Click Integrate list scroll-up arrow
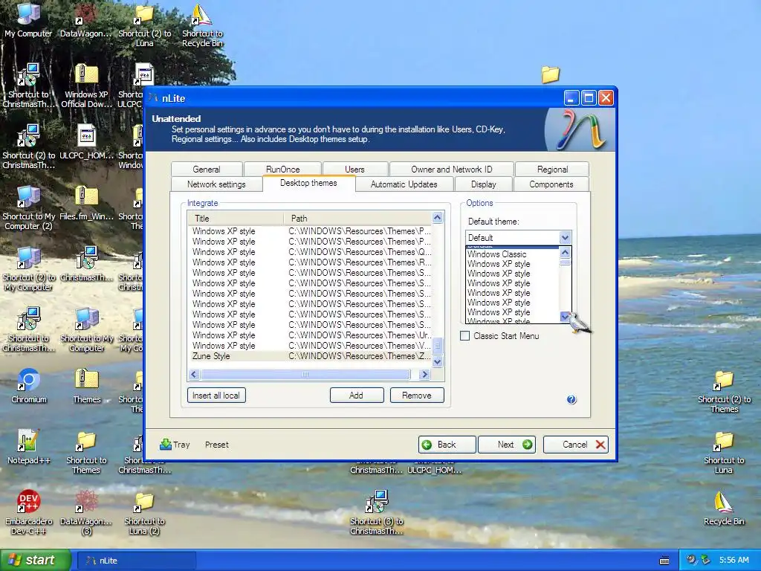761x571 pixels. coord(437,218)
